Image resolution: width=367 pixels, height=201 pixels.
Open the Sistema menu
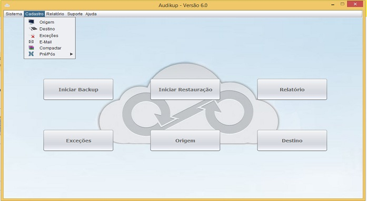click(14, 14)
